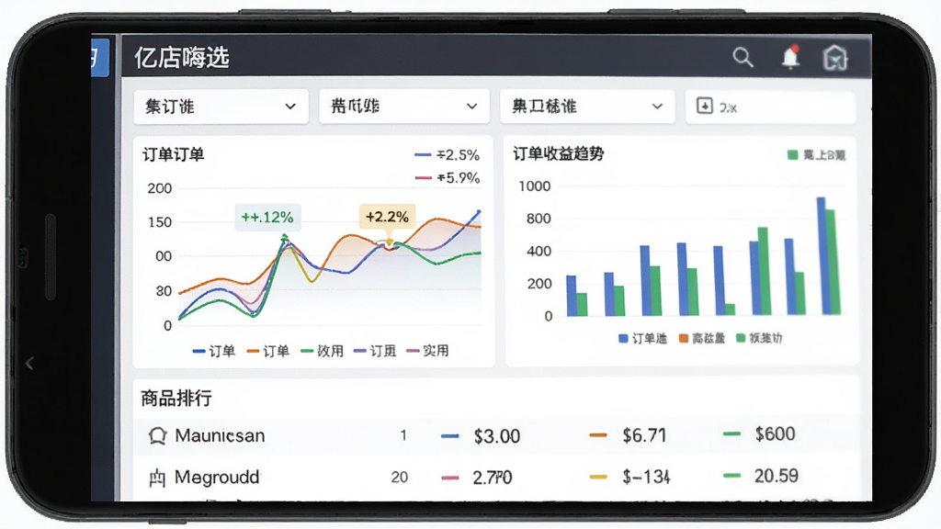Toggle the orange 订单 line legend entry
The height and width of the screenshot is (529, 941).
[x=267, y=351]
